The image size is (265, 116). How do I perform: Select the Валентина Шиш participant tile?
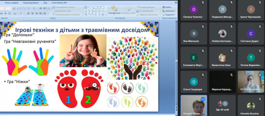pos(222,58)
